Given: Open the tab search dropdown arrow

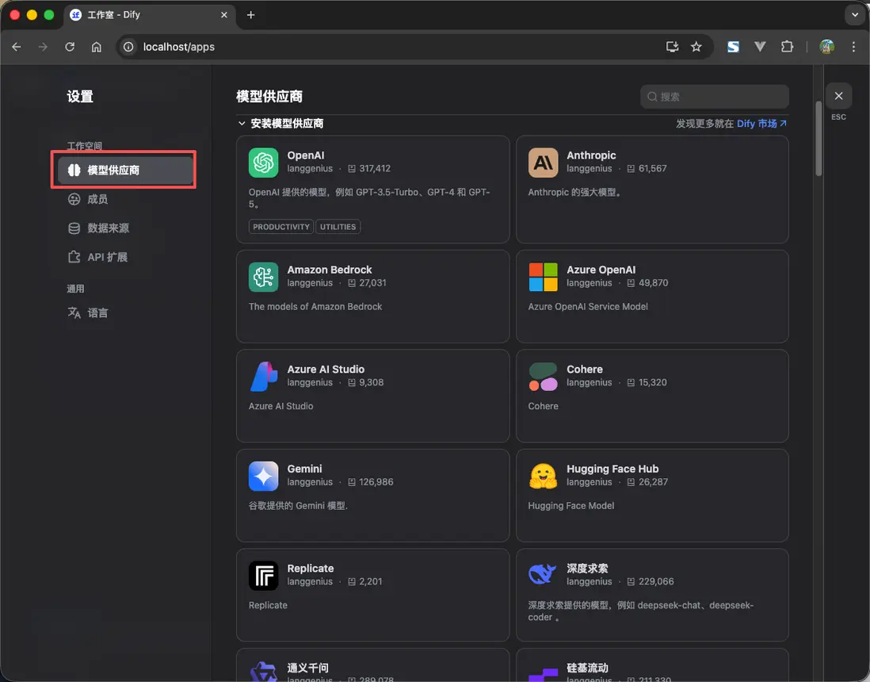Looking at the screenshot, I should [855, 15].
